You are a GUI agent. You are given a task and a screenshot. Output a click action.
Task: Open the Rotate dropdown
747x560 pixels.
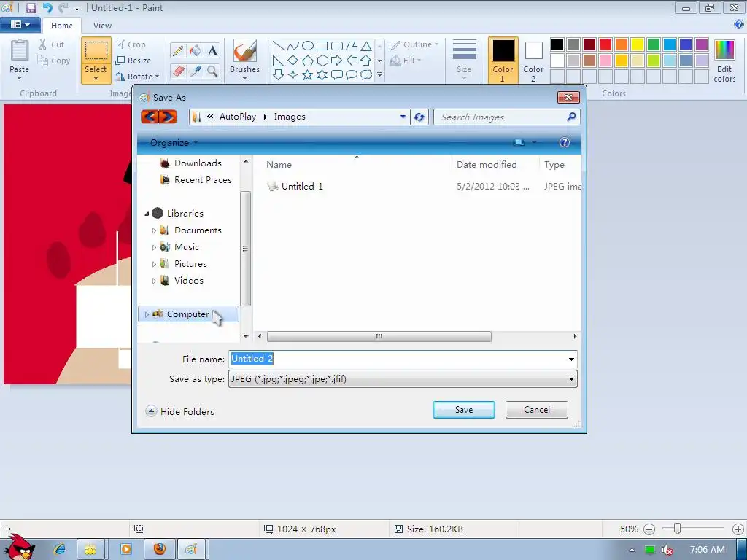pyautogui.click(x=137, y=76)
